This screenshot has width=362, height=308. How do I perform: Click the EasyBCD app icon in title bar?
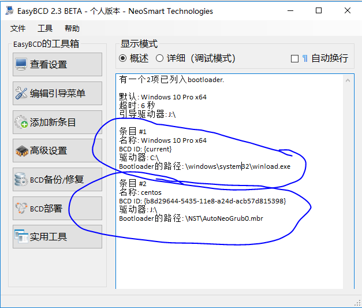pyautogui.click(x=9, y=11)
